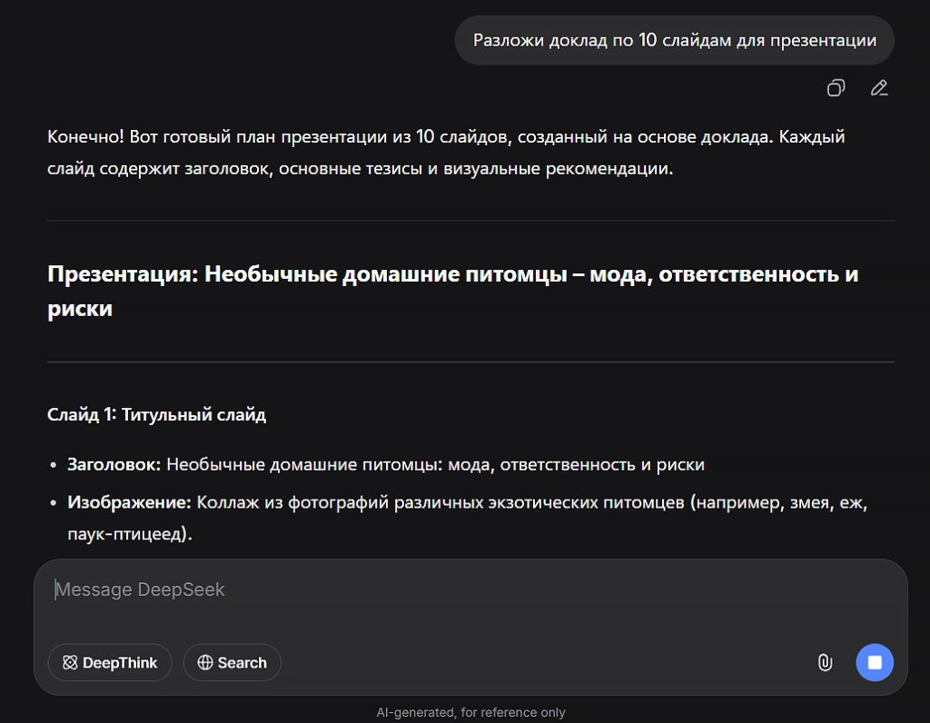Click the AI-generated disclaimer text
This screenshot has width=930, height=723.
click(x=471, y=712)
